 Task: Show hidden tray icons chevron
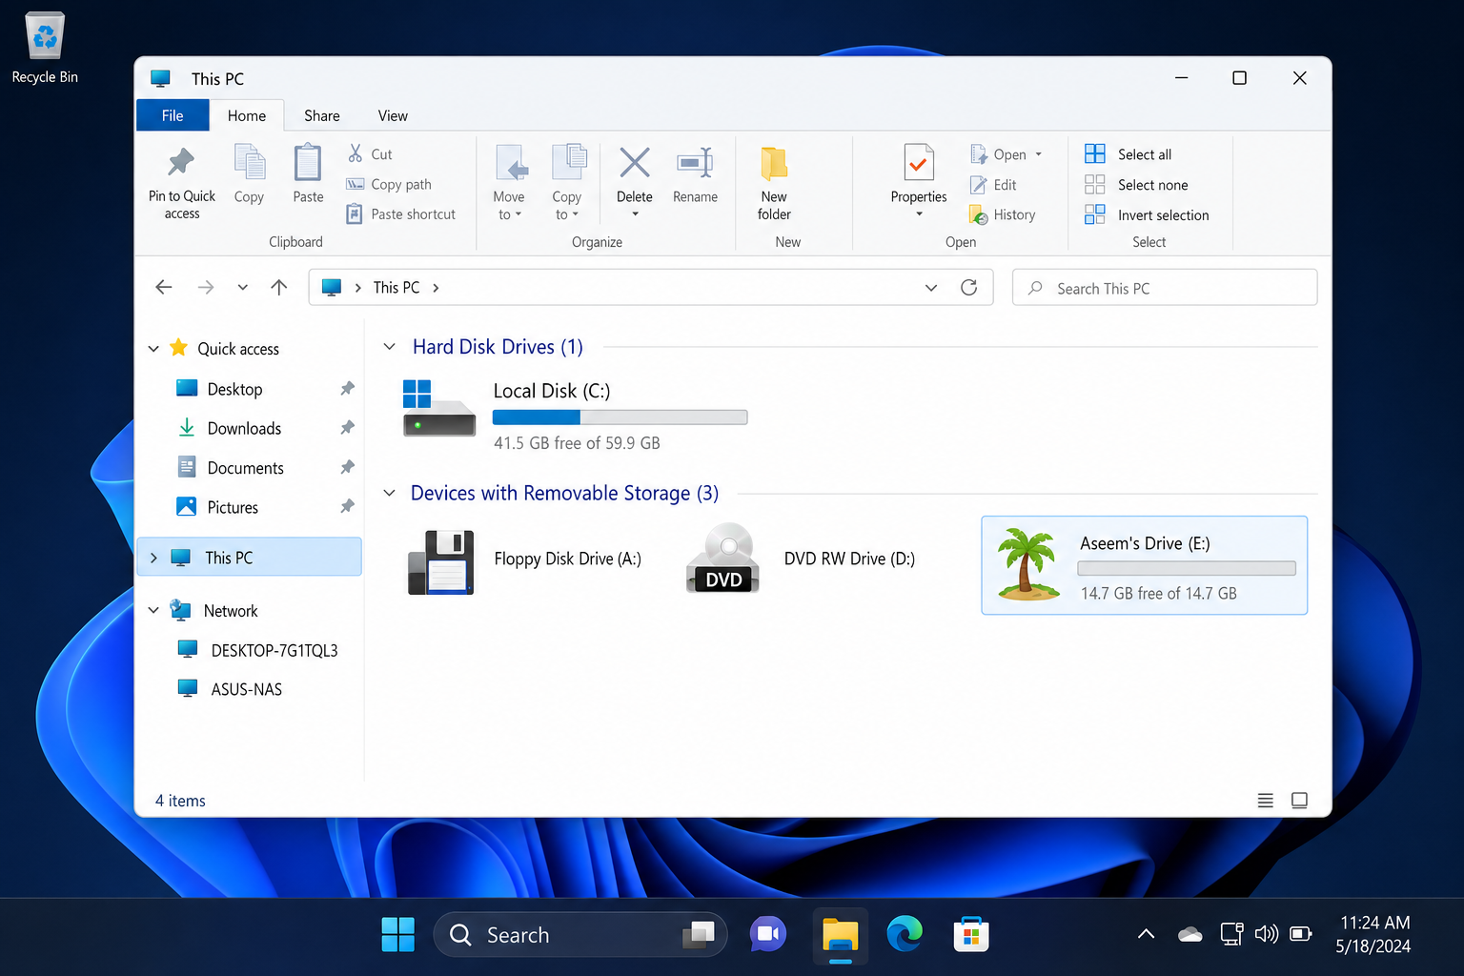1147,934
